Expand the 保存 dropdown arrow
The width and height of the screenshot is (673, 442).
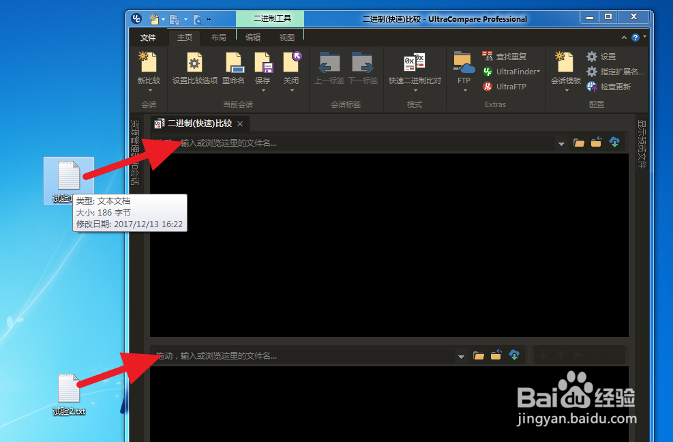tap(263, 91)
